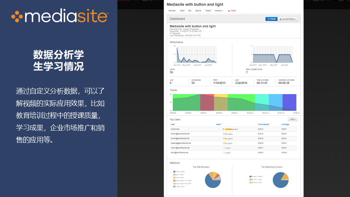Click average watched value 00:00:38
The image size is (350, 197).
[284, 83]
